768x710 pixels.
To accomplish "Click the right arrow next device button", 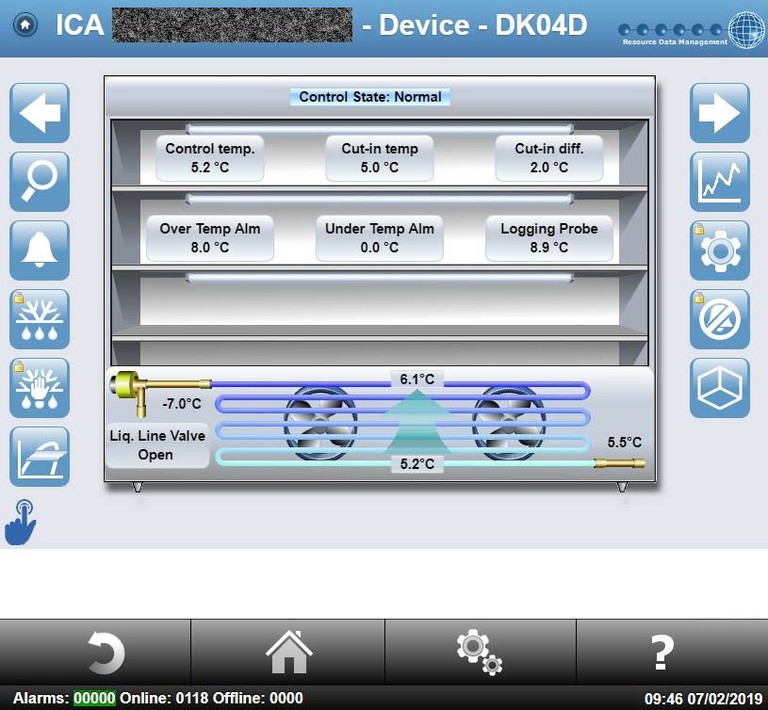I will point(720,113).
